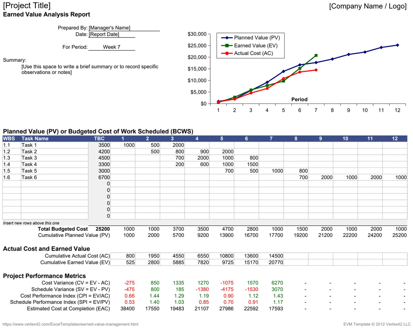Click the Task 3 name cell
Image resolution: width=413 pixels, height=329 pixels.
point(55,158)
